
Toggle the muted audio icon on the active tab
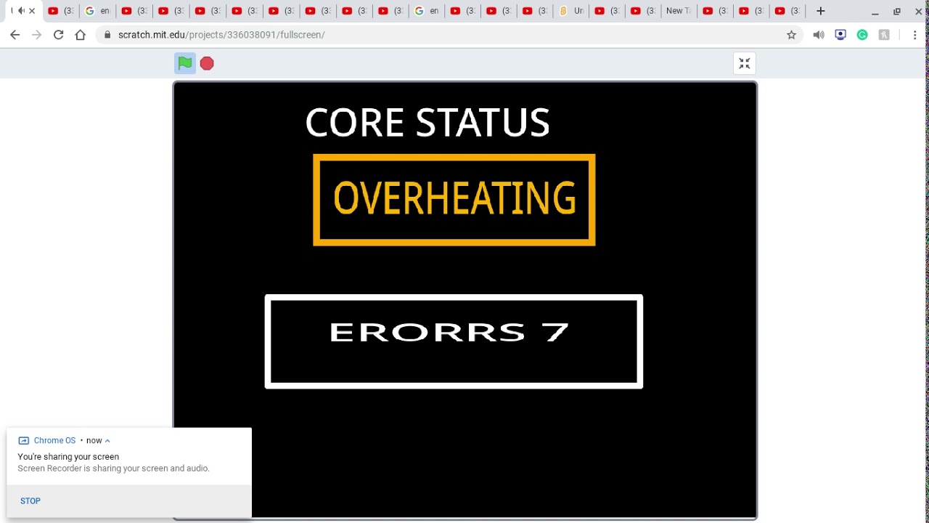click(x=21, y=11)
